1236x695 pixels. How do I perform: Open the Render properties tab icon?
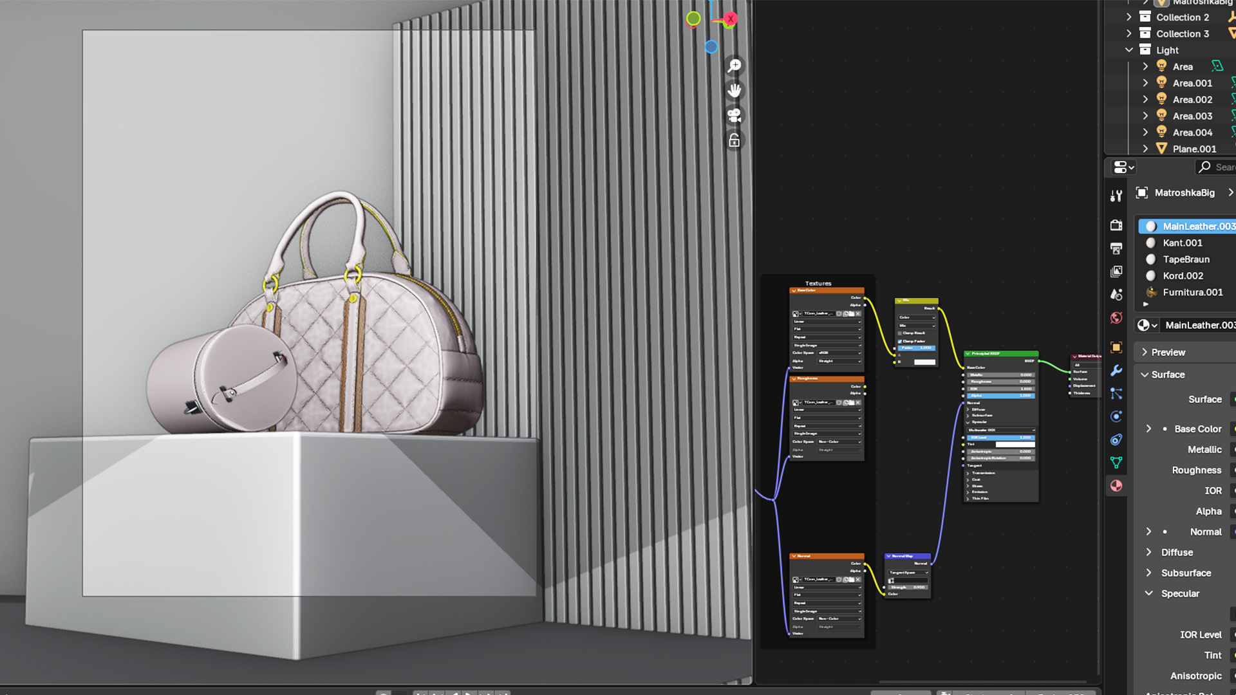coord(1116,225)
